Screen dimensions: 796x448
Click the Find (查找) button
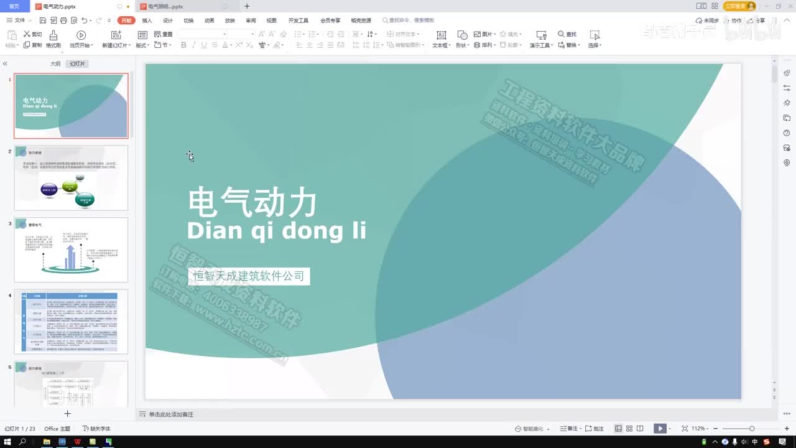(567, 34)
